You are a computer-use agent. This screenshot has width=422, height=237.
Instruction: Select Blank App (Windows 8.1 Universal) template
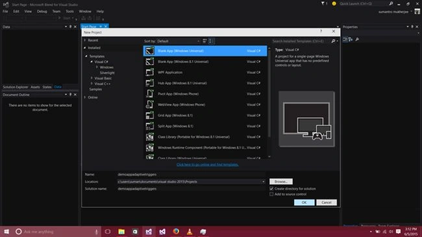point(205,62)
